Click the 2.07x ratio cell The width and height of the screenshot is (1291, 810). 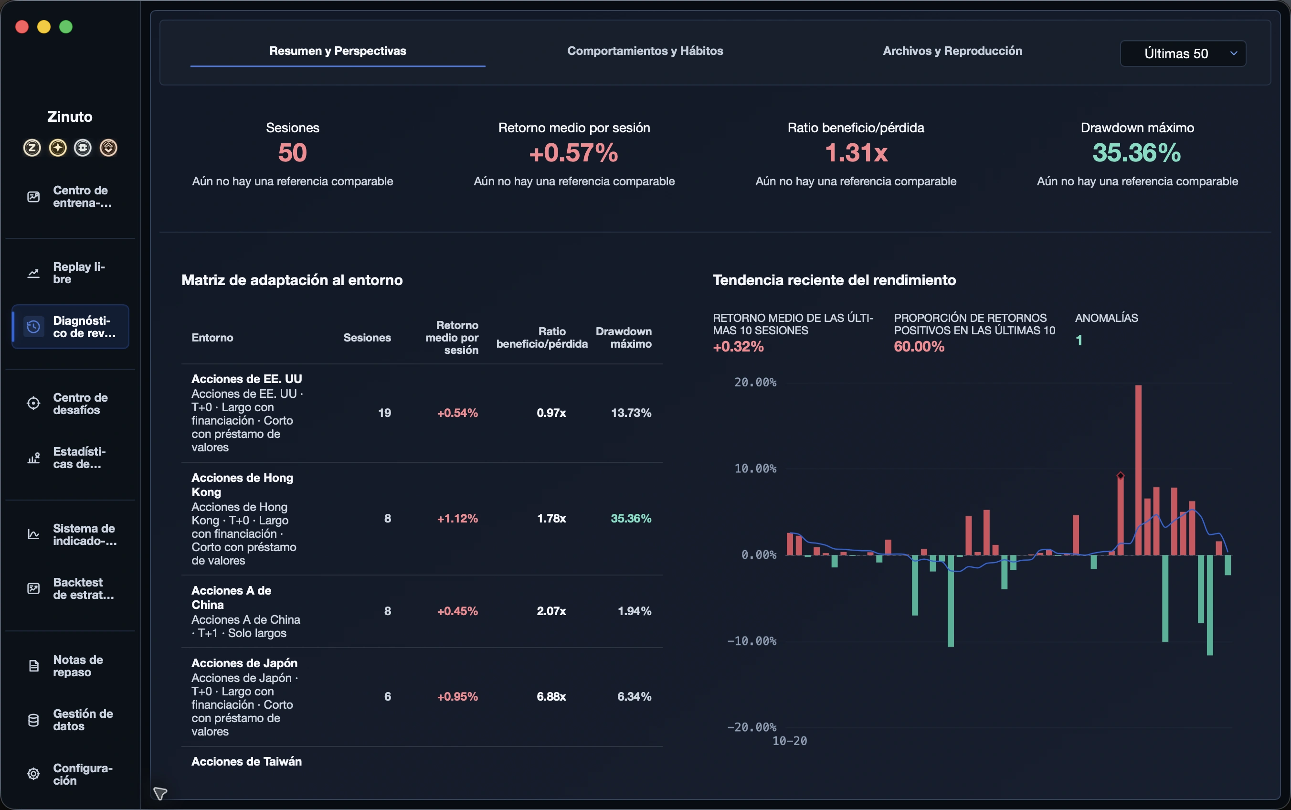point(551,611)
